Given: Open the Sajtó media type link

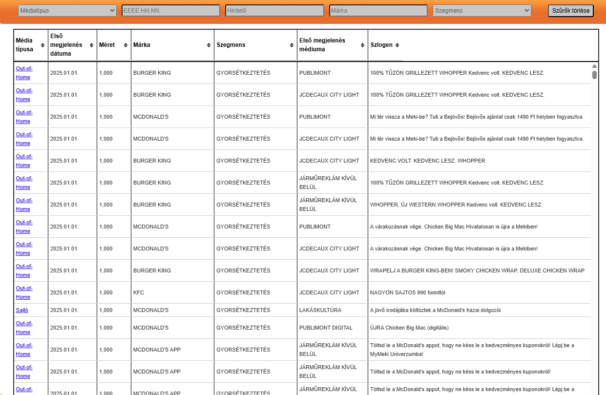Looking at the screenshot, I should [x=22, y=310].
